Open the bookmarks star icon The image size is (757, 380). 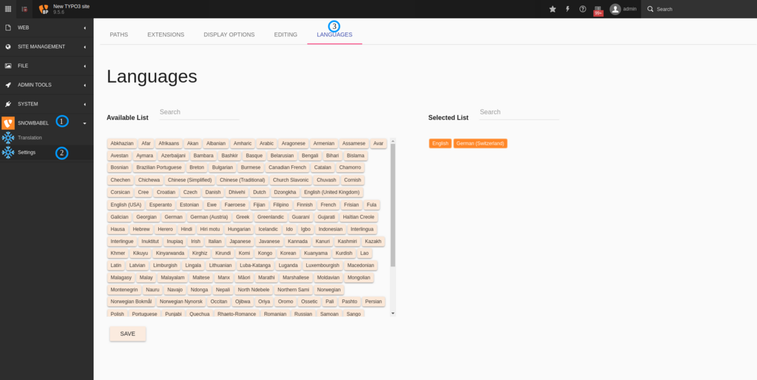tap(552, 9)
